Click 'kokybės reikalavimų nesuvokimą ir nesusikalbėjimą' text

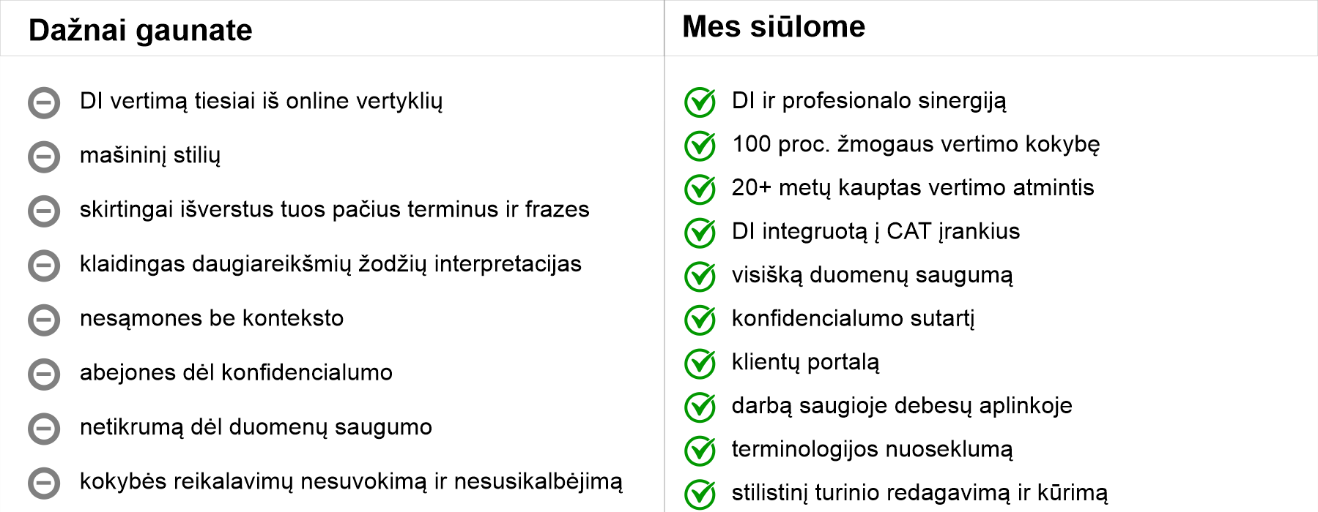click(351, 482)
